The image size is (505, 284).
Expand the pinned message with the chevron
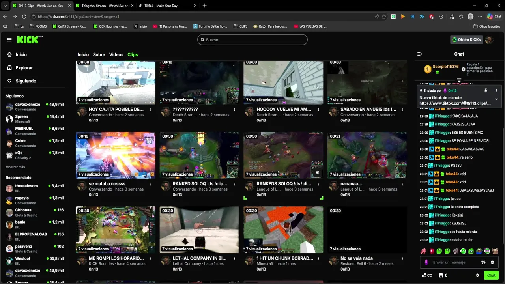pyautogui.click(x=496, y=99)
